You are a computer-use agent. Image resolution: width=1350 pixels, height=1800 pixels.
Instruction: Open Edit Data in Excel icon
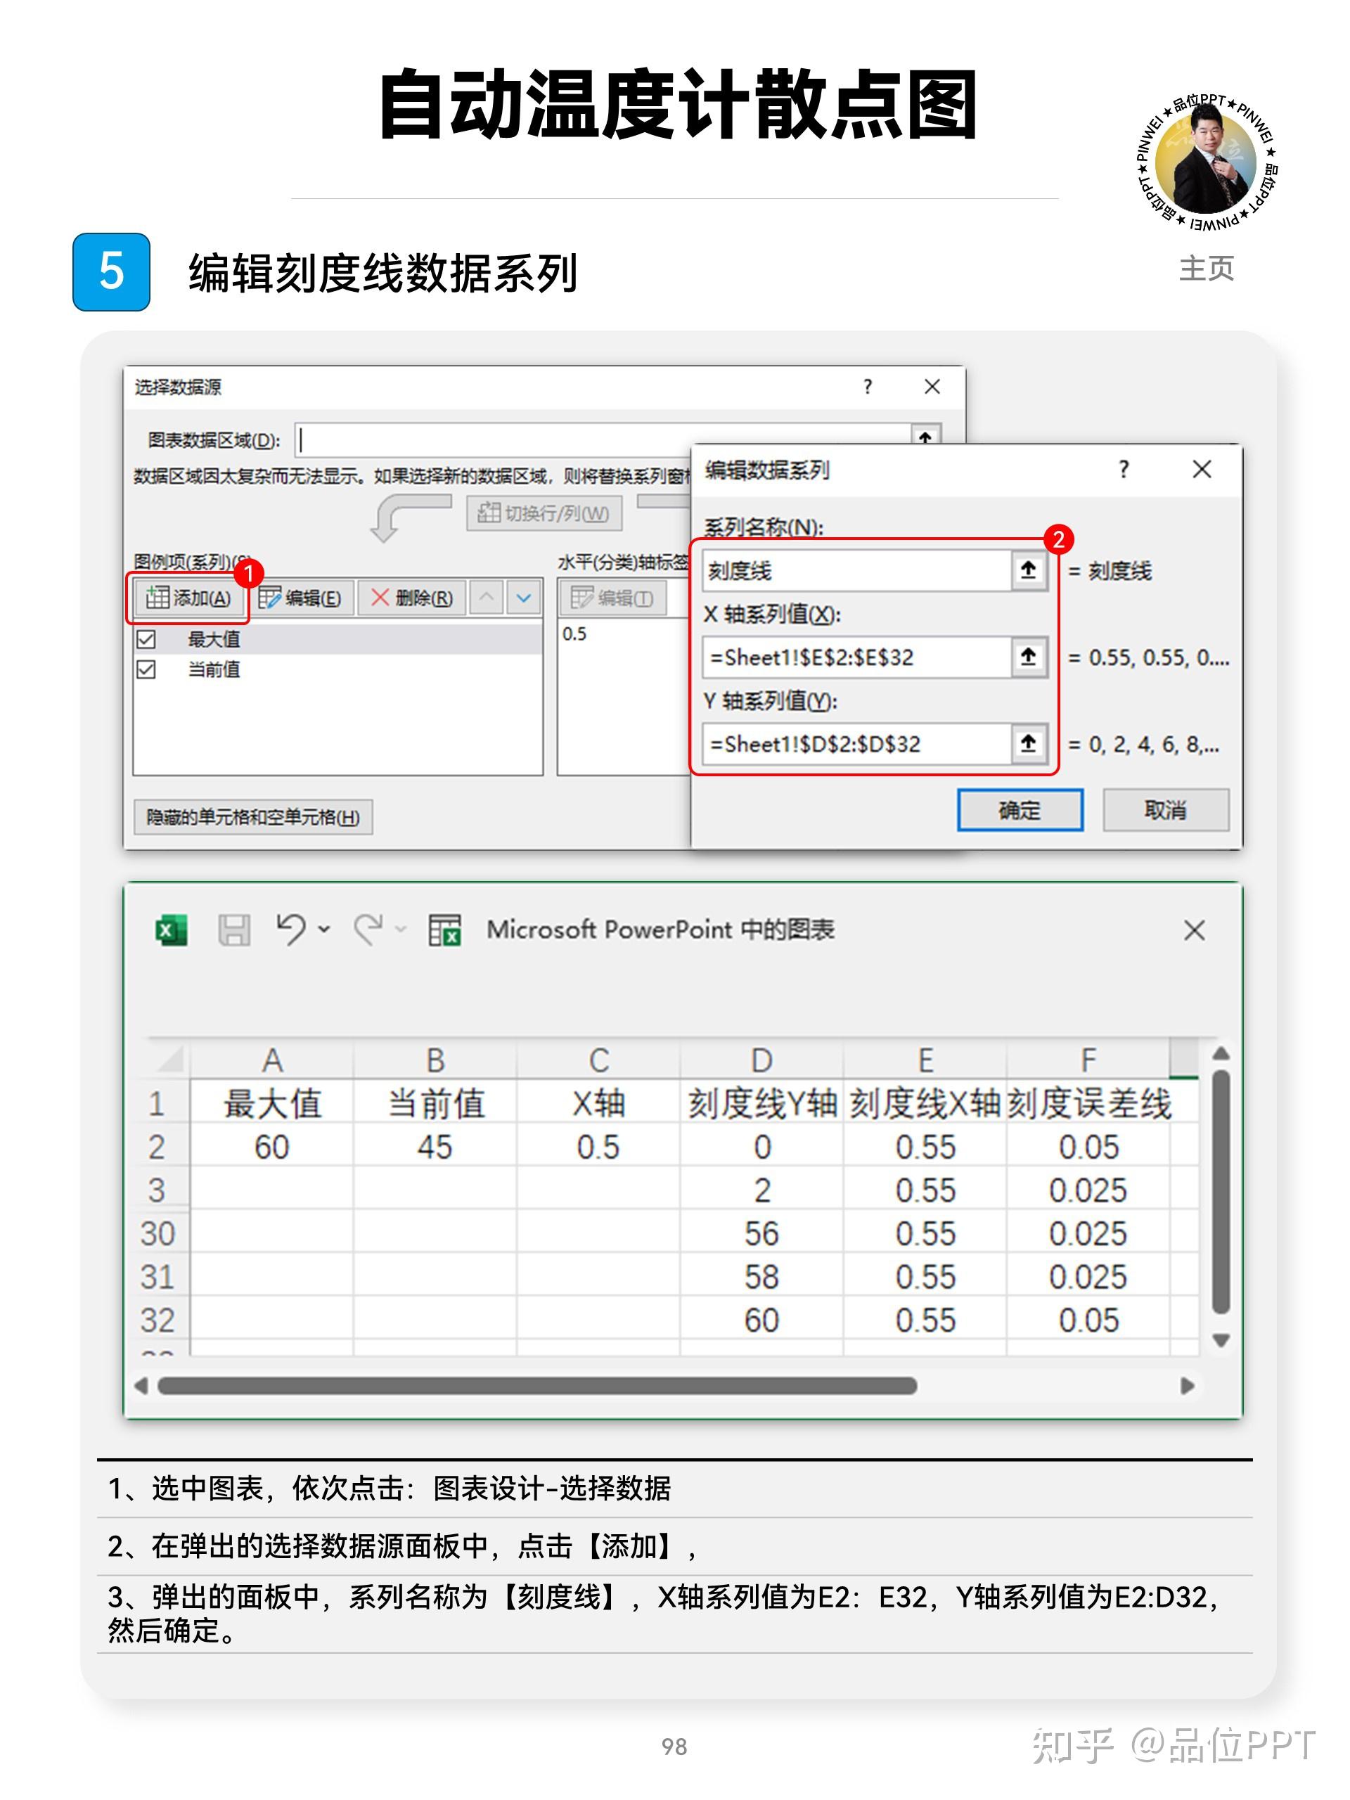point(444,930)
